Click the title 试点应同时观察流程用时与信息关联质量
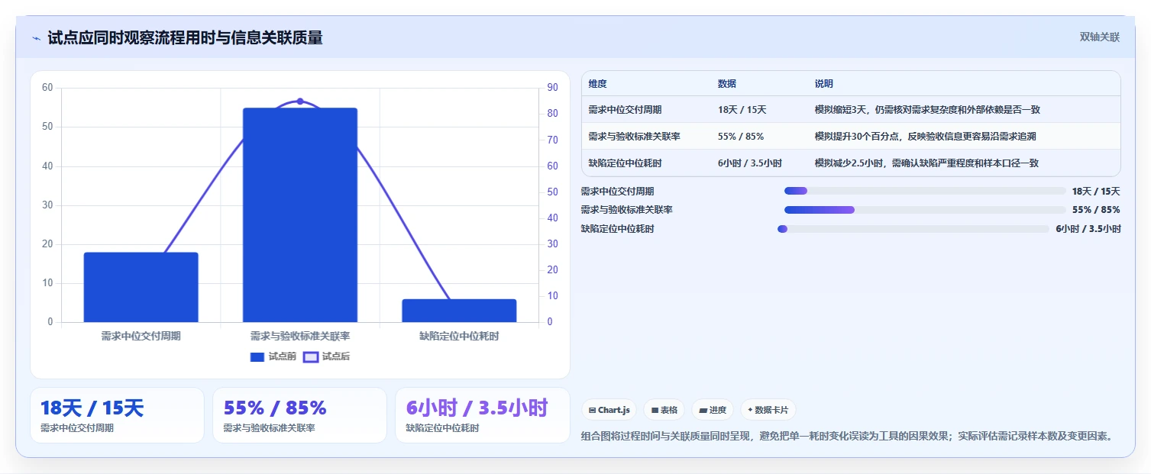The height and width of the screenshot is (474, 1151). click(x=185, y=38)
